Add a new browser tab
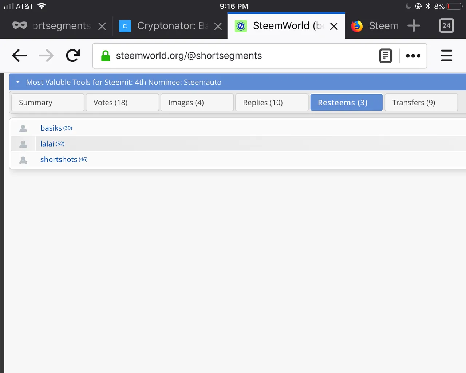 coord(414,26)
